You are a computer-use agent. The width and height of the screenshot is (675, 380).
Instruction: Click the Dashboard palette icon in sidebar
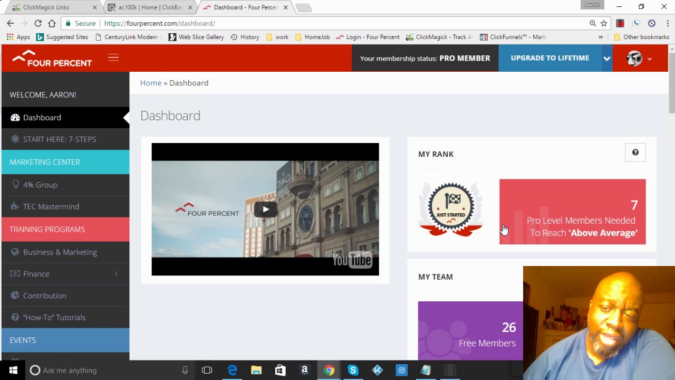coord(15,117)
